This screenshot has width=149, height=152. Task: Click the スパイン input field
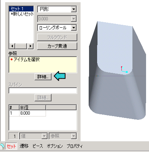[x=43, y=91]
